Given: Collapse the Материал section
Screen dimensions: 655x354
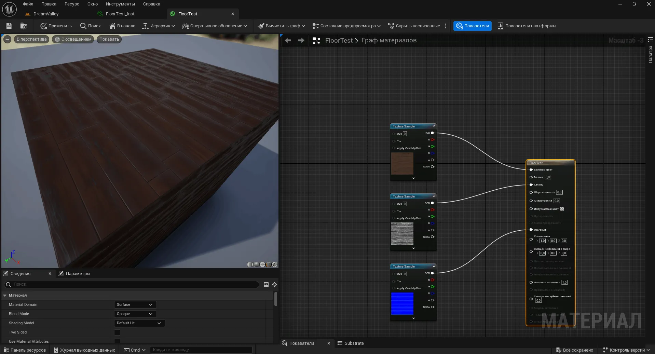Looking at the screenshot, I should tap(5, 296).
